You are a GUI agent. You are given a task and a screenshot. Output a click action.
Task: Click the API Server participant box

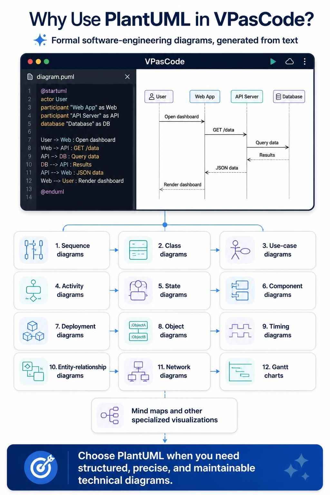tap(247, 96)
